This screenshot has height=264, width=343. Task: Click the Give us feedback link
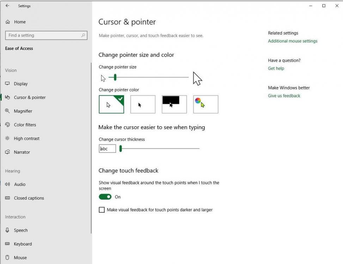tap(284, 96)
